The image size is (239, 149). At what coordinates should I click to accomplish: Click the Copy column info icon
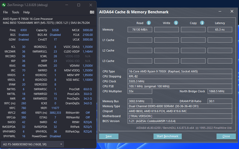coord(202,23)
